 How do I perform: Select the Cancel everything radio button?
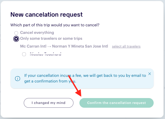[16, 33]
